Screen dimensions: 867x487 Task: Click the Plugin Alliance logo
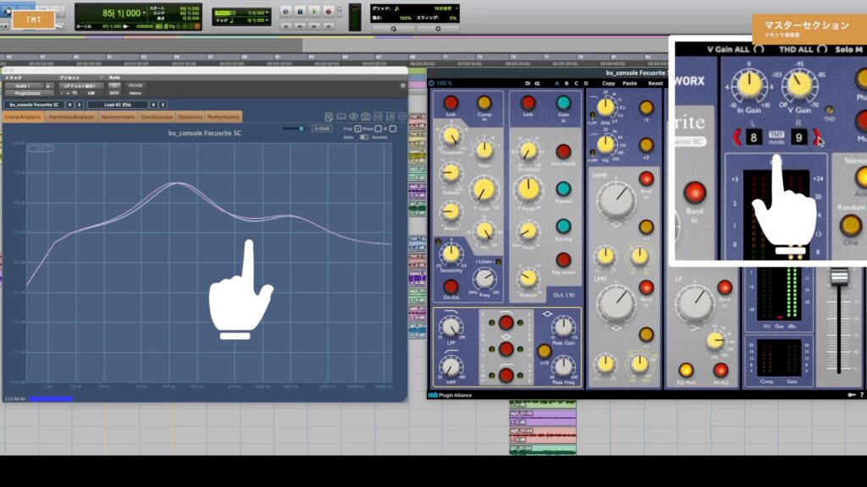pos(450,396)
